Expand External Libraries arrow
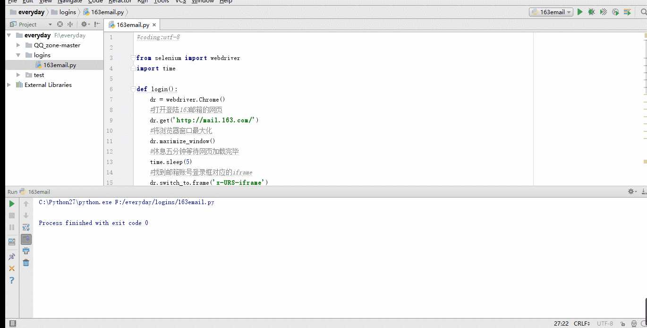 click(x=9, y=85)
